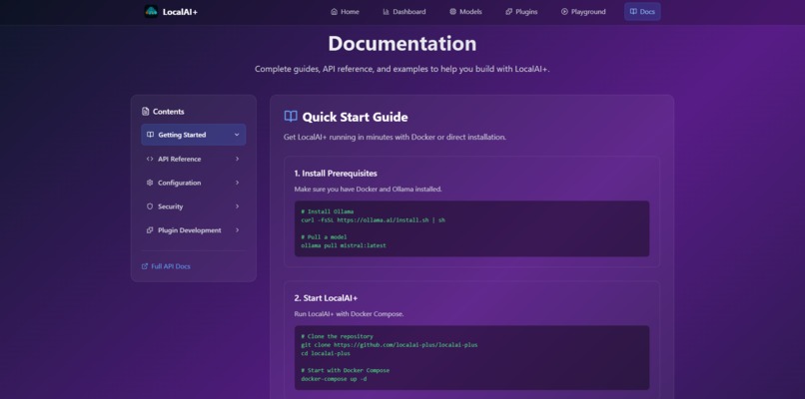Open the Home page
The width and height of the screenshot is (805, 399).
(345, 11)
